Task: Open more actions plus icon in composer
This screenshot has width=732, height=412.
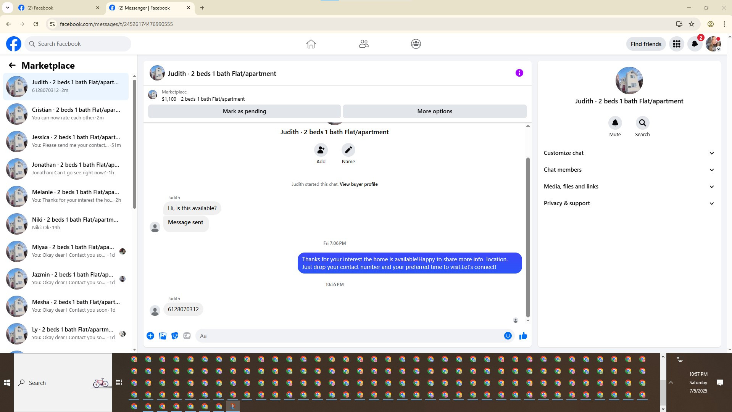Action: coord(150,336)
